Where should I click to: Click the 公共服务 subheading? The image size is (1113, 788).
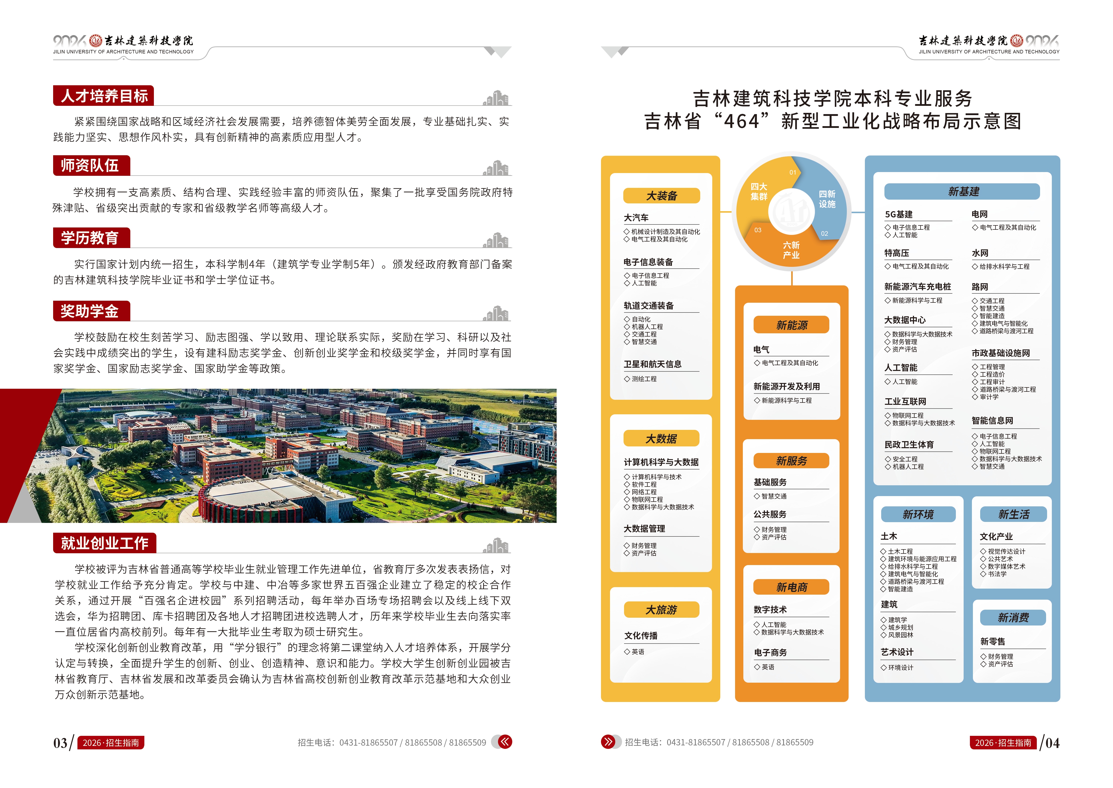coord(770,514)
